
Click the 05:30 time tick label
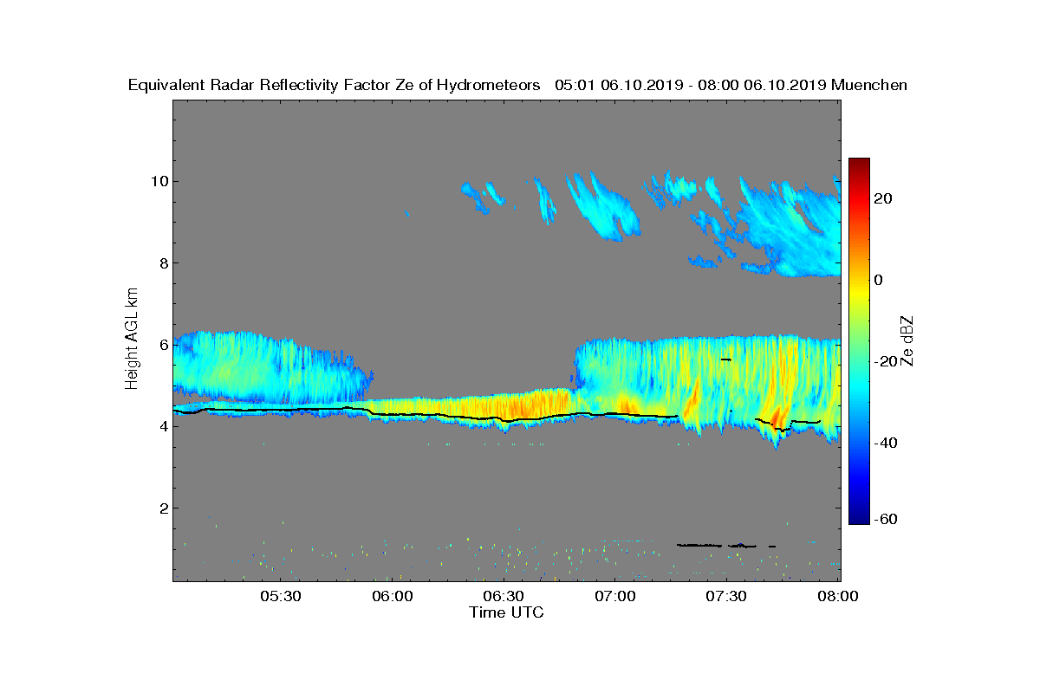click(281, 597)
